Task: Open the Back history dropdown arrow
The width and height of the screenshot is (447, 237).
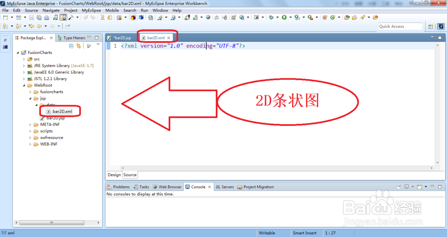Action: (45, 26)
